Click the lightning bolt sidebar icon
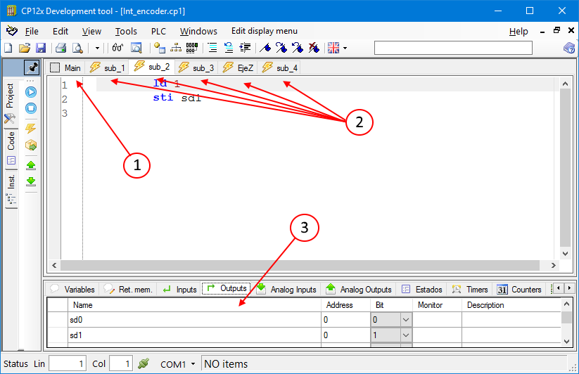The width and height of the screenshot is (579, 374). coord(31,129)
